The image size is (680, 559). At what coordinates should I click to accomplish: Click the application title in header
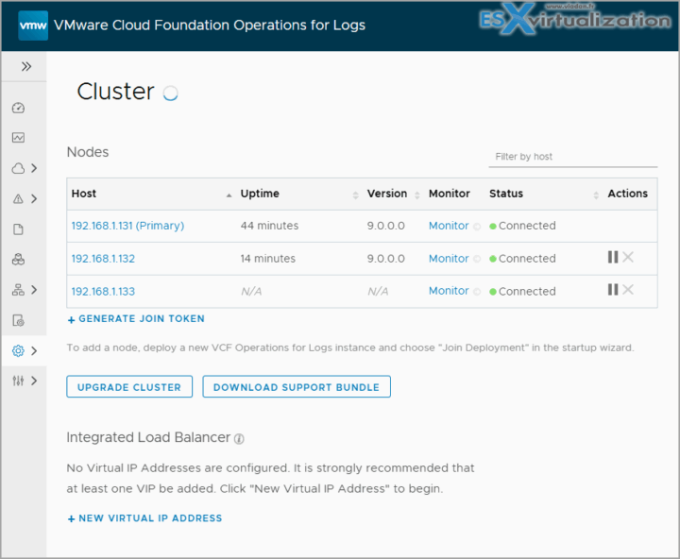210,25
